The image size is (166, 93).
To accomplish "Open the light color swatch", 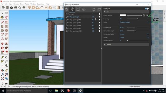I will tap(123, 16).
